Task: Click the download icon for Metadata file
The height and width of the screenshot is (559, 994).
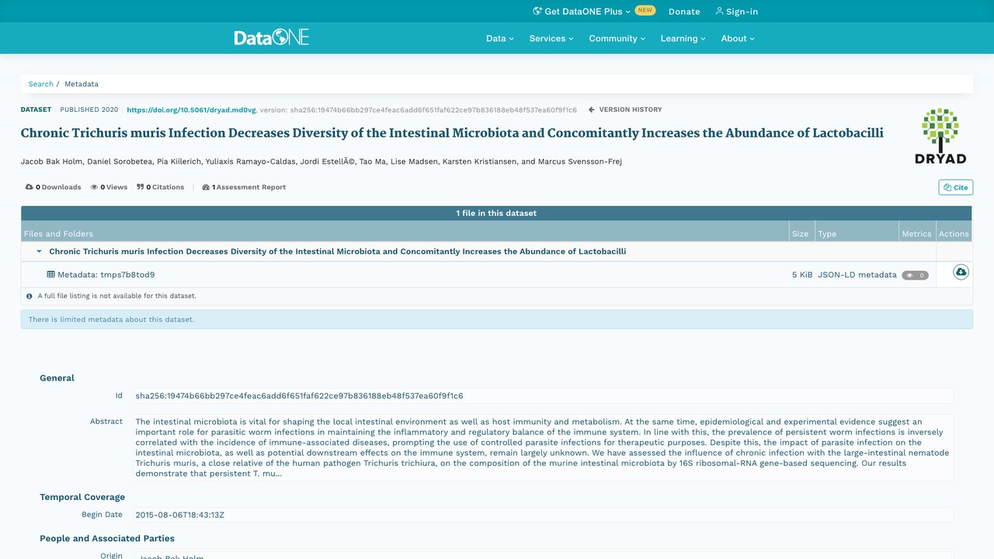Action: [x=961, y=273]
